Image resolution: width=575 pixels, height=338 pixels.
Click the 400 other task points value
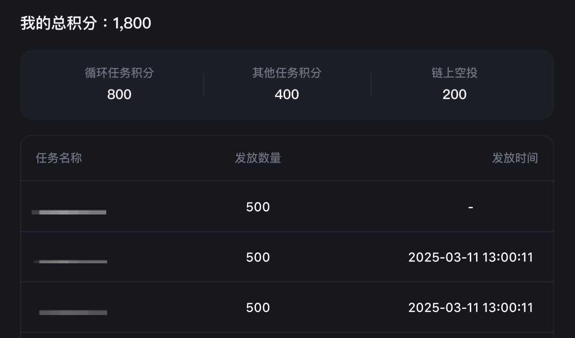point(287,94)
